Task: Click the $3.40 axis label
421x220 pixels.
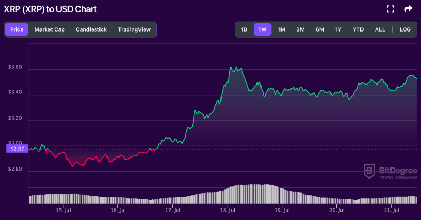Action: pyautogui.click(x=15, y=92)
